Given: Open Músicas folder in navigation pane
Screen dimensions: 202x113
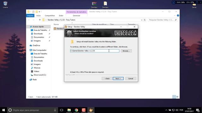Looking at the screenshot, I should click(37, 68).
